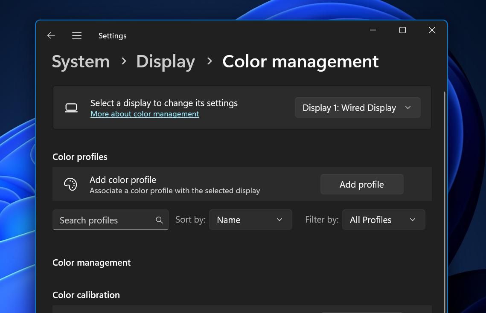
Task: Open the More about color management link
Action: tap(145, 114)
